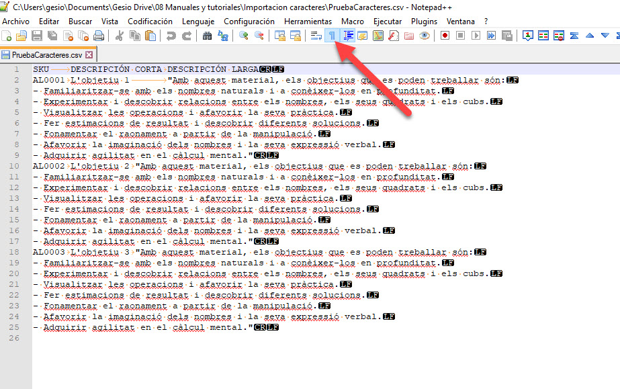Click the word 'LARGA' in line 1
The height and width of the screenshot is (389, 620).
pos(245,69)
